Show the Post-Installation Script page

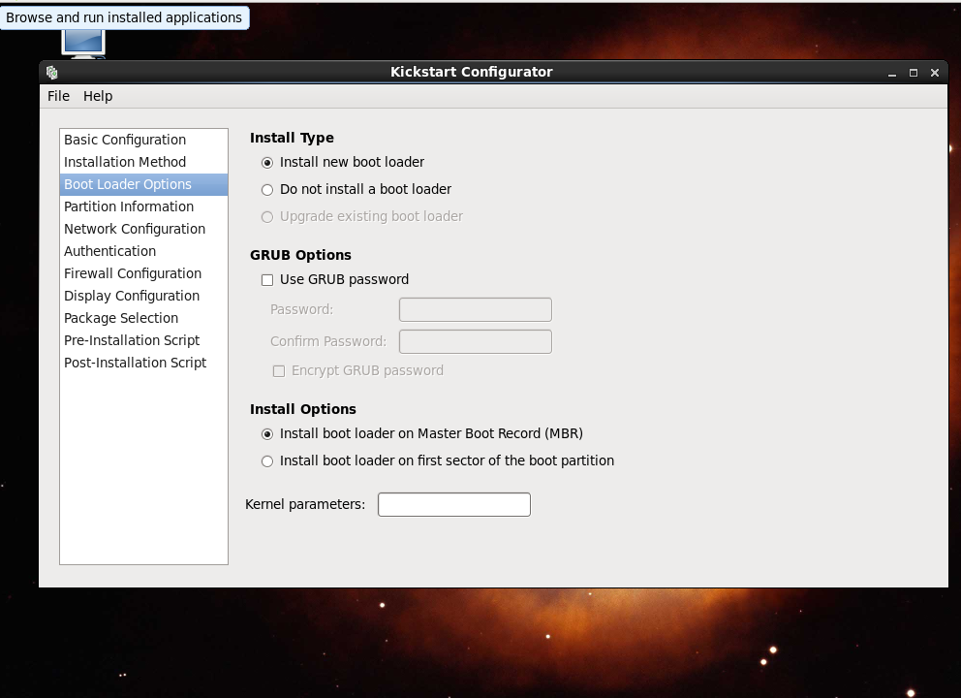(143, 363)
